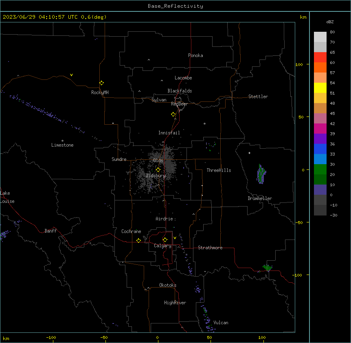Click the Sundre city label
The height and width of the screenshot is (343, 351).
[119, 159]
